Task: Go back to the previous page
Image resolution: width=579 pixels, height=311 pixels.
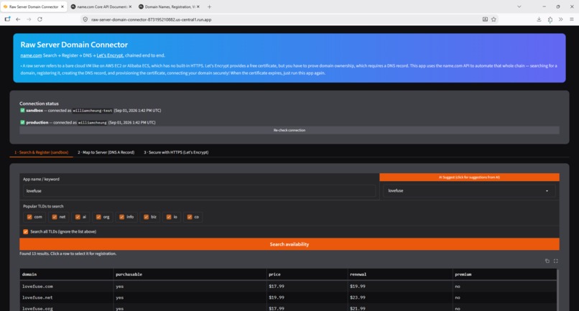Action: coord(18,19)
